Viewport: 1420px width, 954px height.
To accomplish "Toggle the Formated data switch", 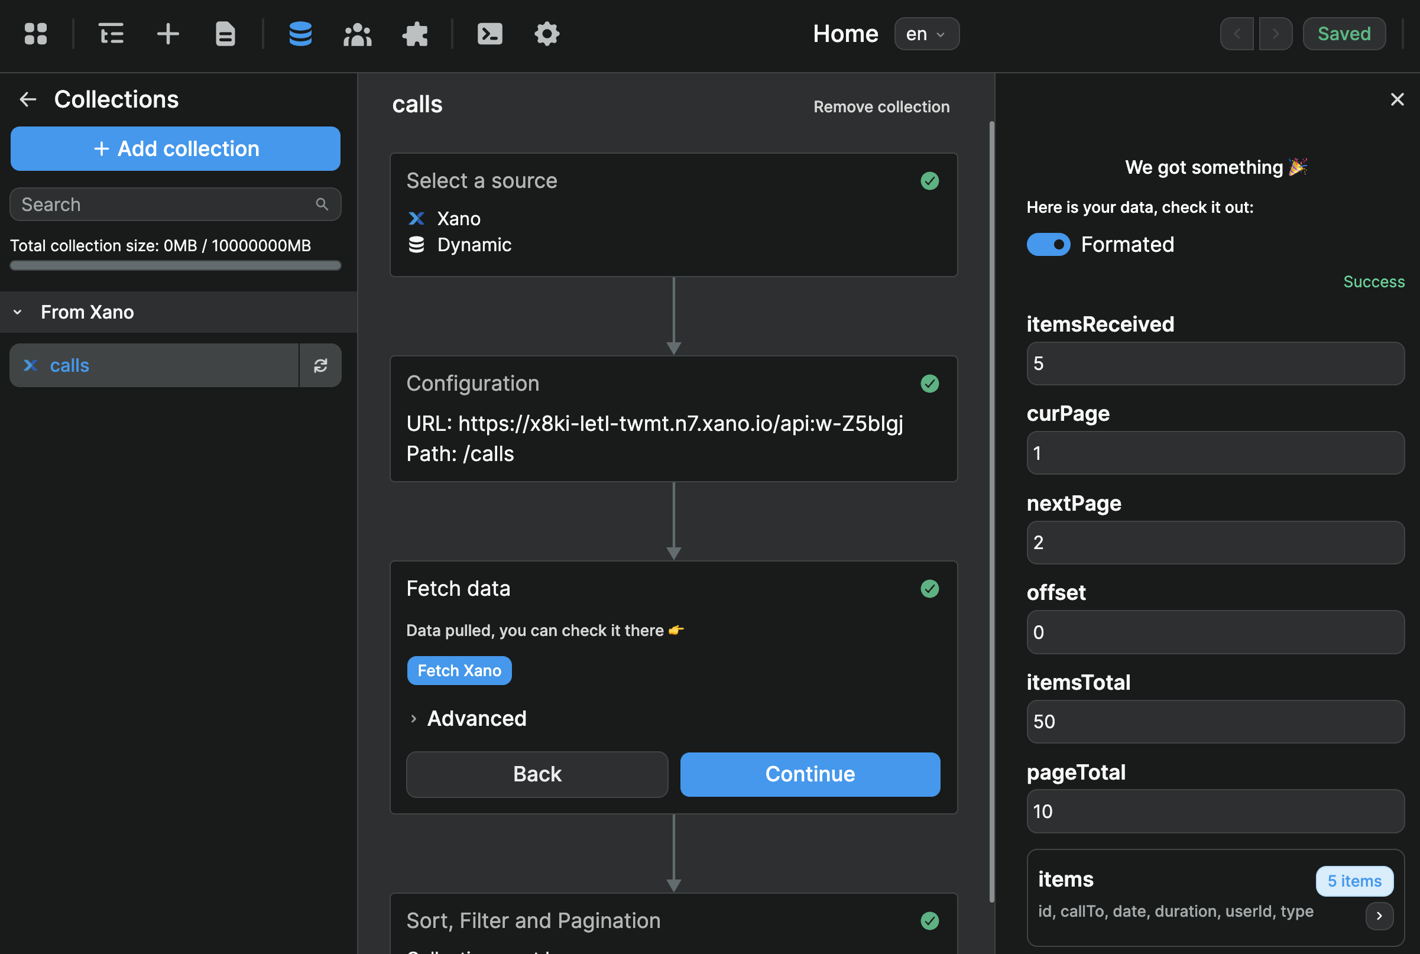I will tap(1048, 244).
